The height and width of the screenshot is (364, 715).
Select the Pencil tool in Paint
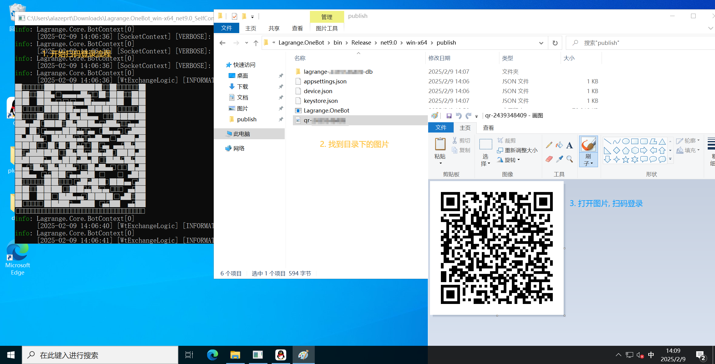(x=549, y=145)
